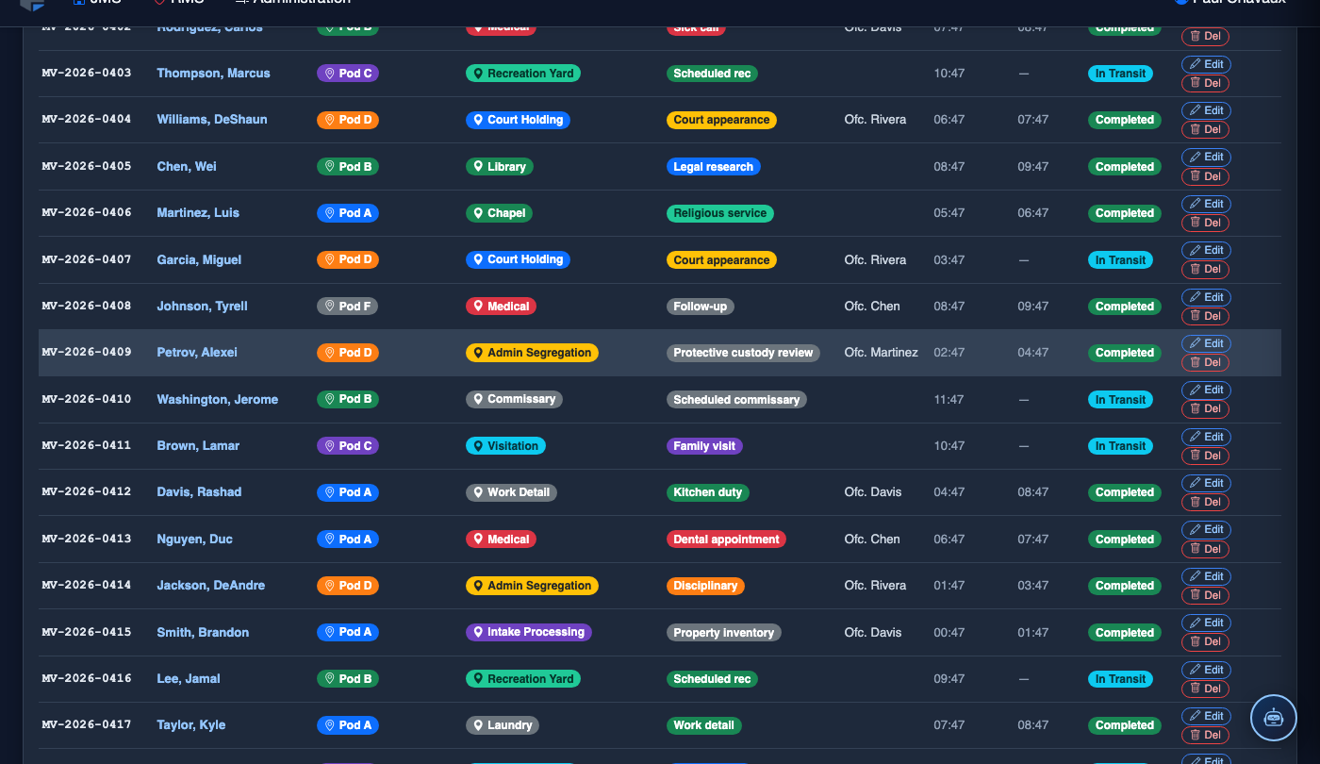Click marker icon in the Laundry badge
Image resolution: width=1320 pixels, height=764 pixels.
pos(478,725)
